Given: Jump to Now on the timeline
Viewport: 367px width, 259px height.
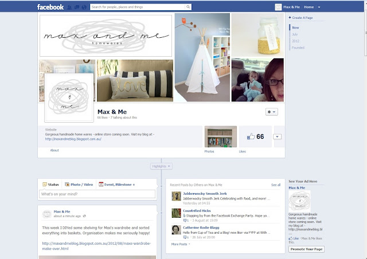Looking at the screenshot, I should pyautogui.click(x=295, y=28).
